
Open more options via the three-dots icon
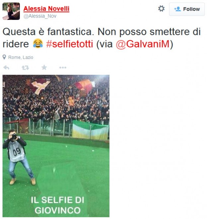click(63, 68)
